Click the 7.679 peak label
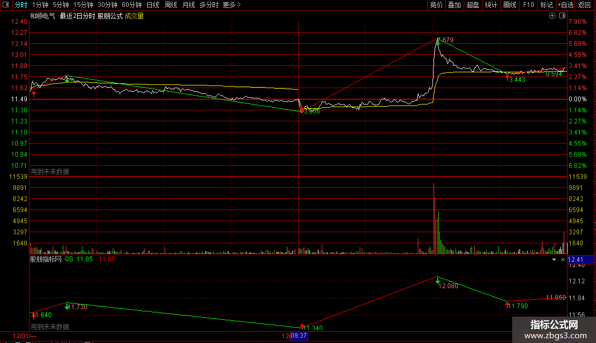This screenshot has width=596, height=343. click(446, 40)
